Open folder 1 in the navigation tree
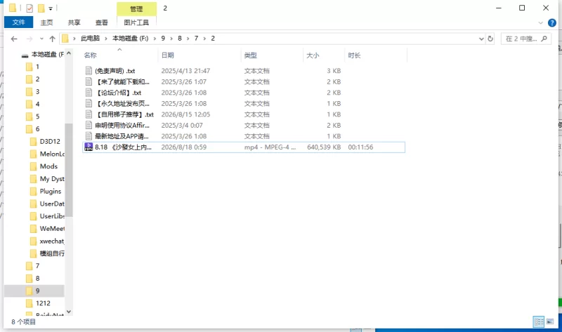The width and height of the screenshot is (562, 332). coord(37,67)
